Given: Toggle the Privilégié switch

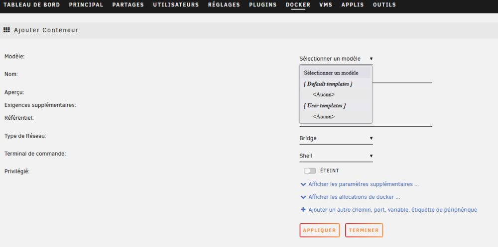Looking at the screenshot, I should click(x=310, y=171).
